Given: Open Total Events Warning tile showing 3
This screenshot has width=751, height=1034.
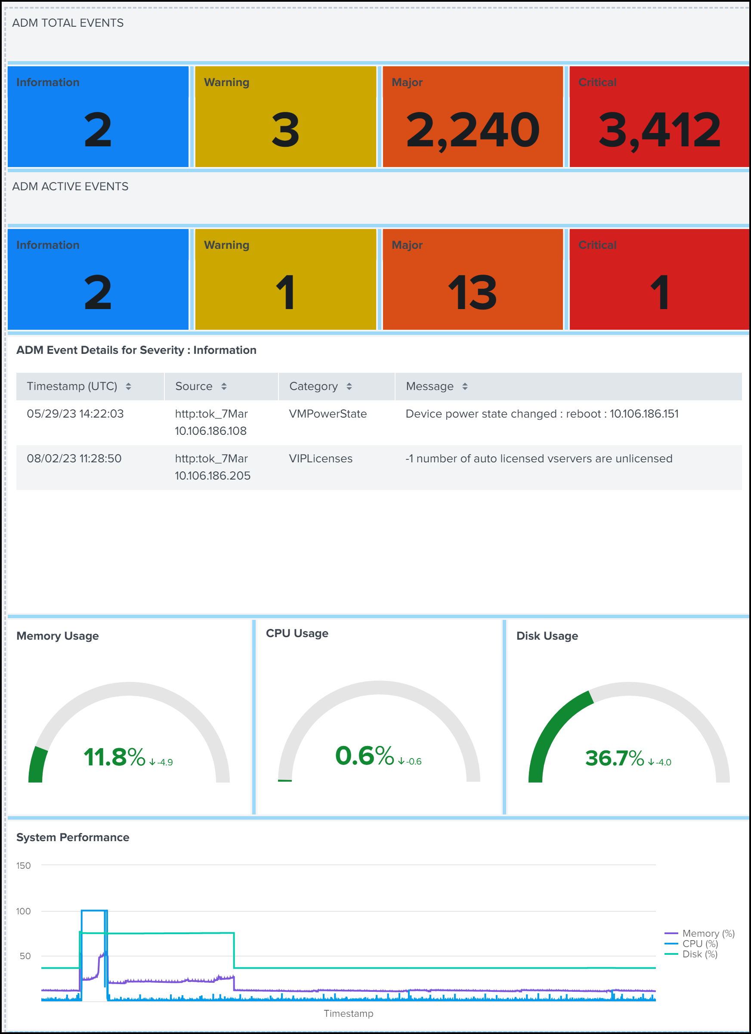Looking at the screenshot, I should 285,117.
